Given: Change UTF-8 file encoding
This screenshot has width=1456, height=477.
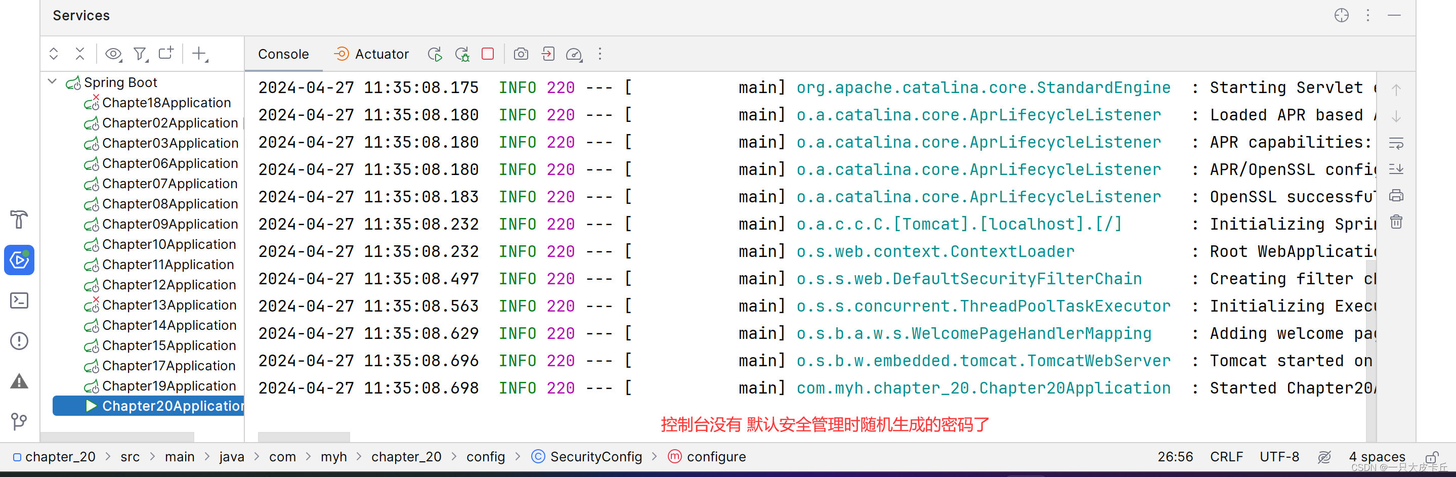Looking at the screenshot, I should 1279,457.
